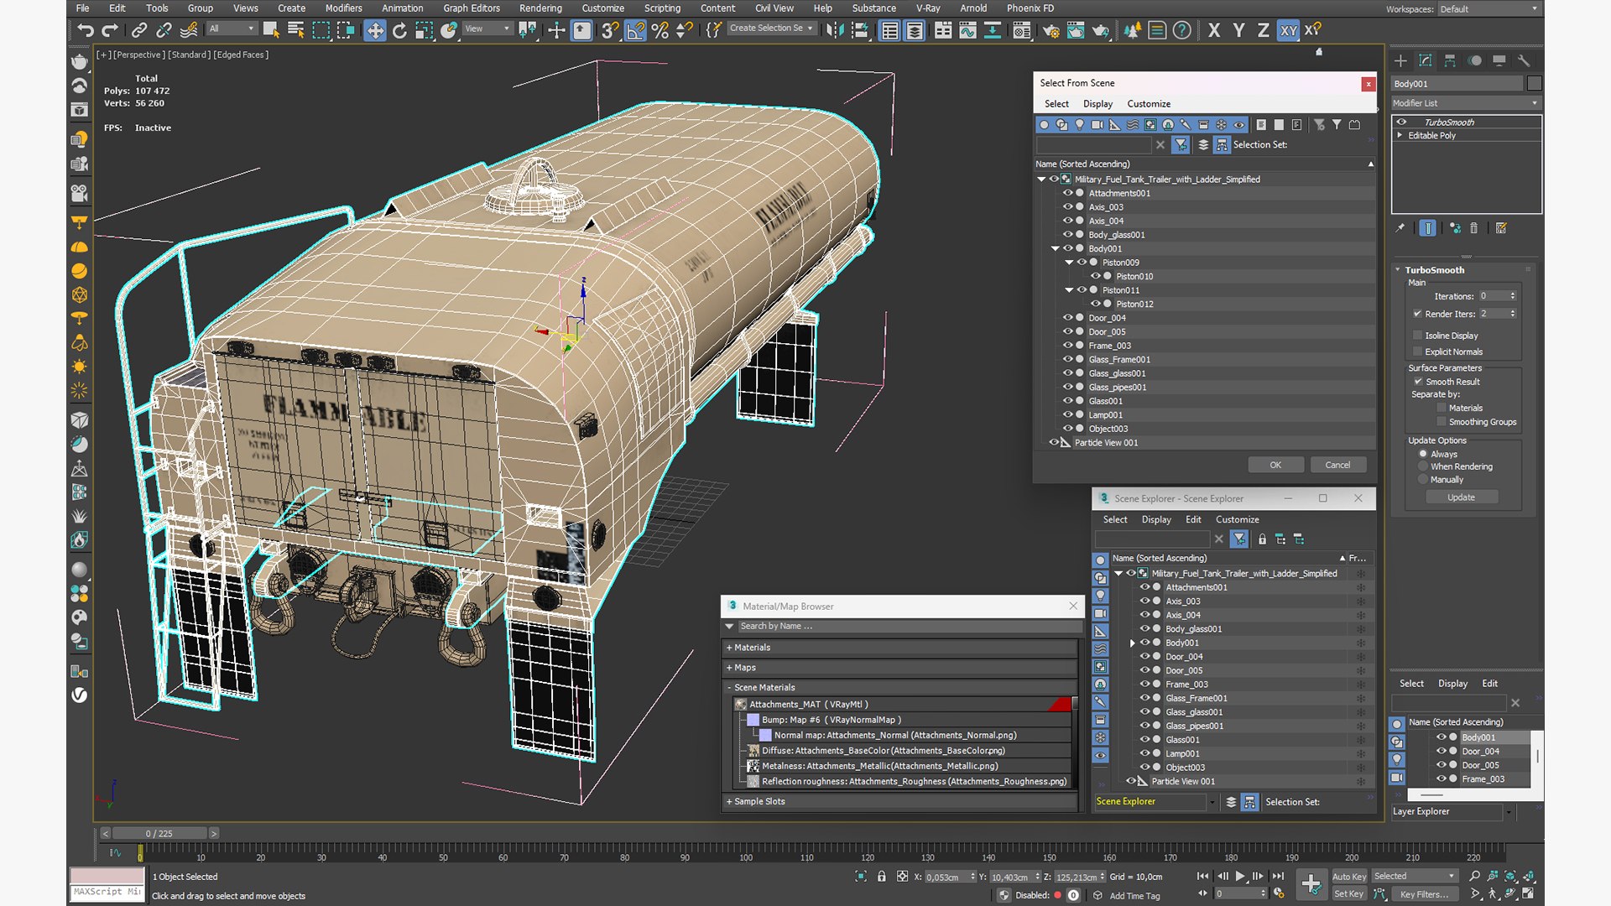Collapse Piston009 node in Select From Scene

[x=1069, y=263]
